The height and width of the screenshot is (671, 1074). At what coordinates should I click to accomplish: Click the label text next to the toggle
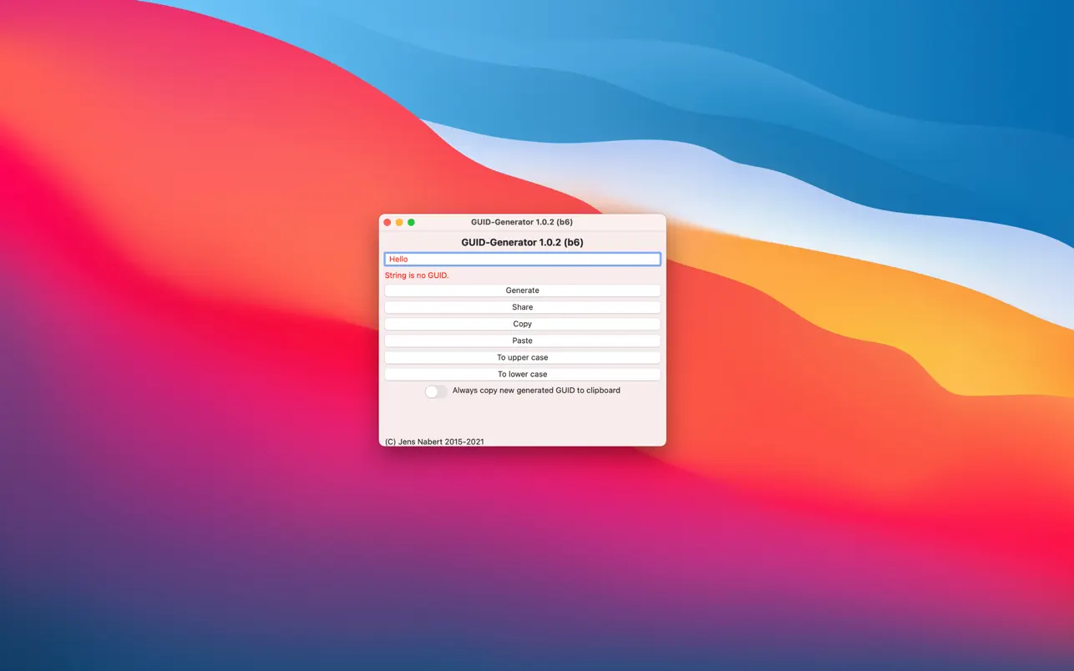(536, 390)
